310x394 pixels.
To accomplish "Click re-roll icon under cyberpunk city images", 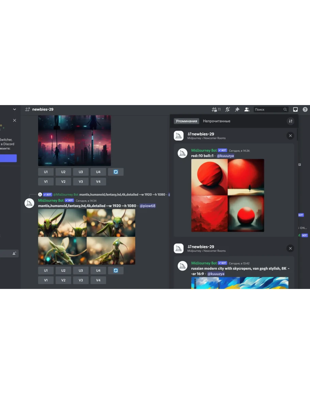I will tap(116, 172).
